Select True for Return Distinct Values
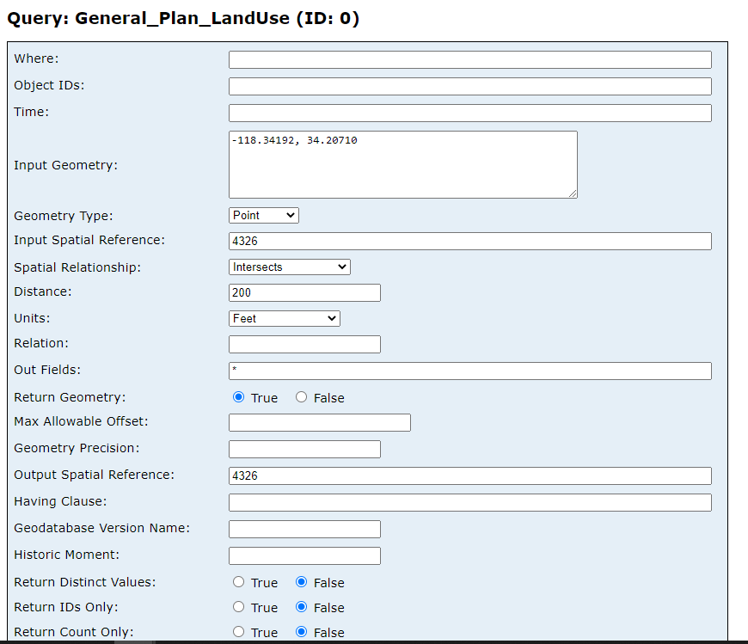Image resolution: width=748 pixels, height=644 pixels. tap(239, 582)
